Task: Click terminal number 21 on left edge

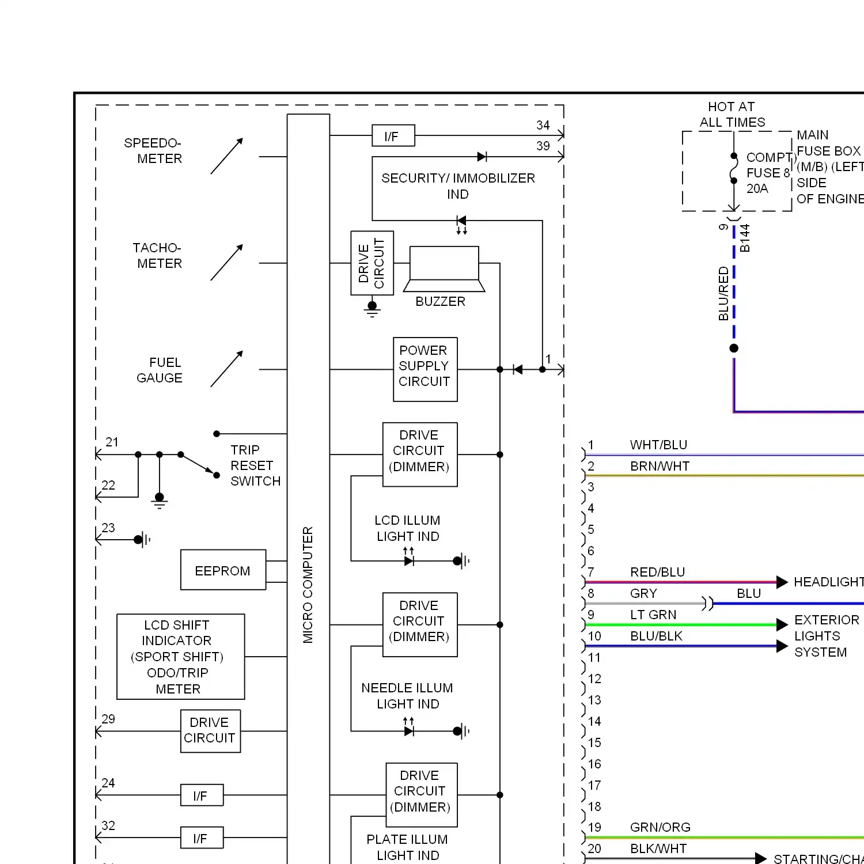Action: (x=112, y=442)
